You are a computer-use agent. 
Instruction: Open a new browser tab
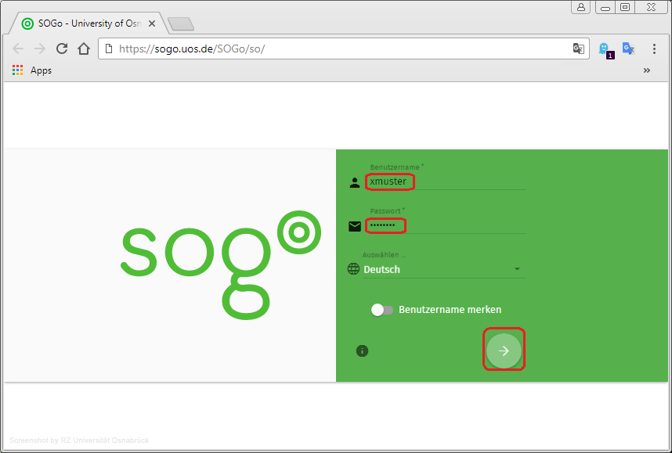(181, 24)
